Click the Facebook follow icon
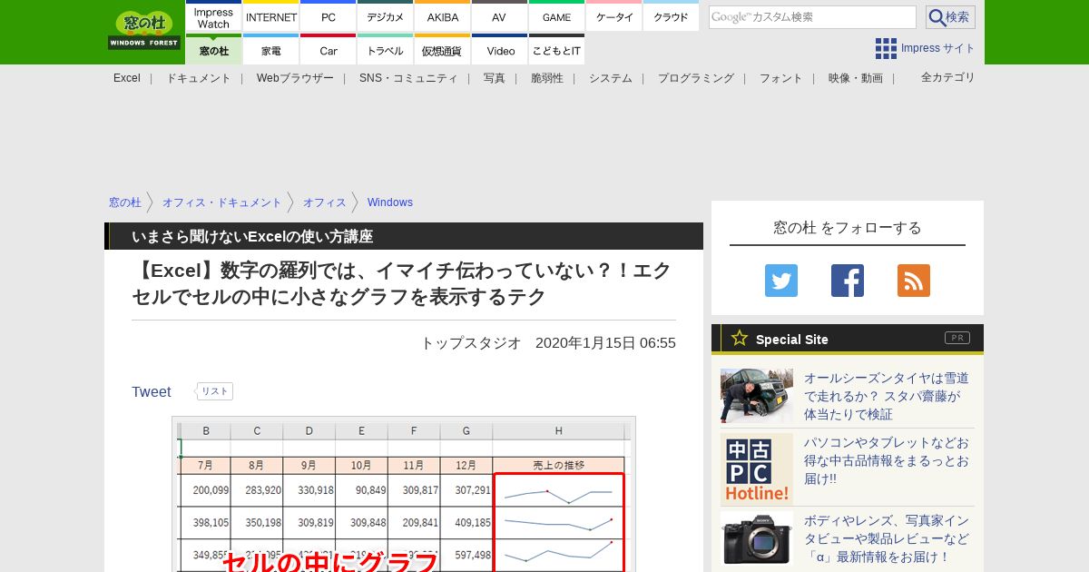The height and width of the screenshot is (572, 1089). tap(848, 281)
